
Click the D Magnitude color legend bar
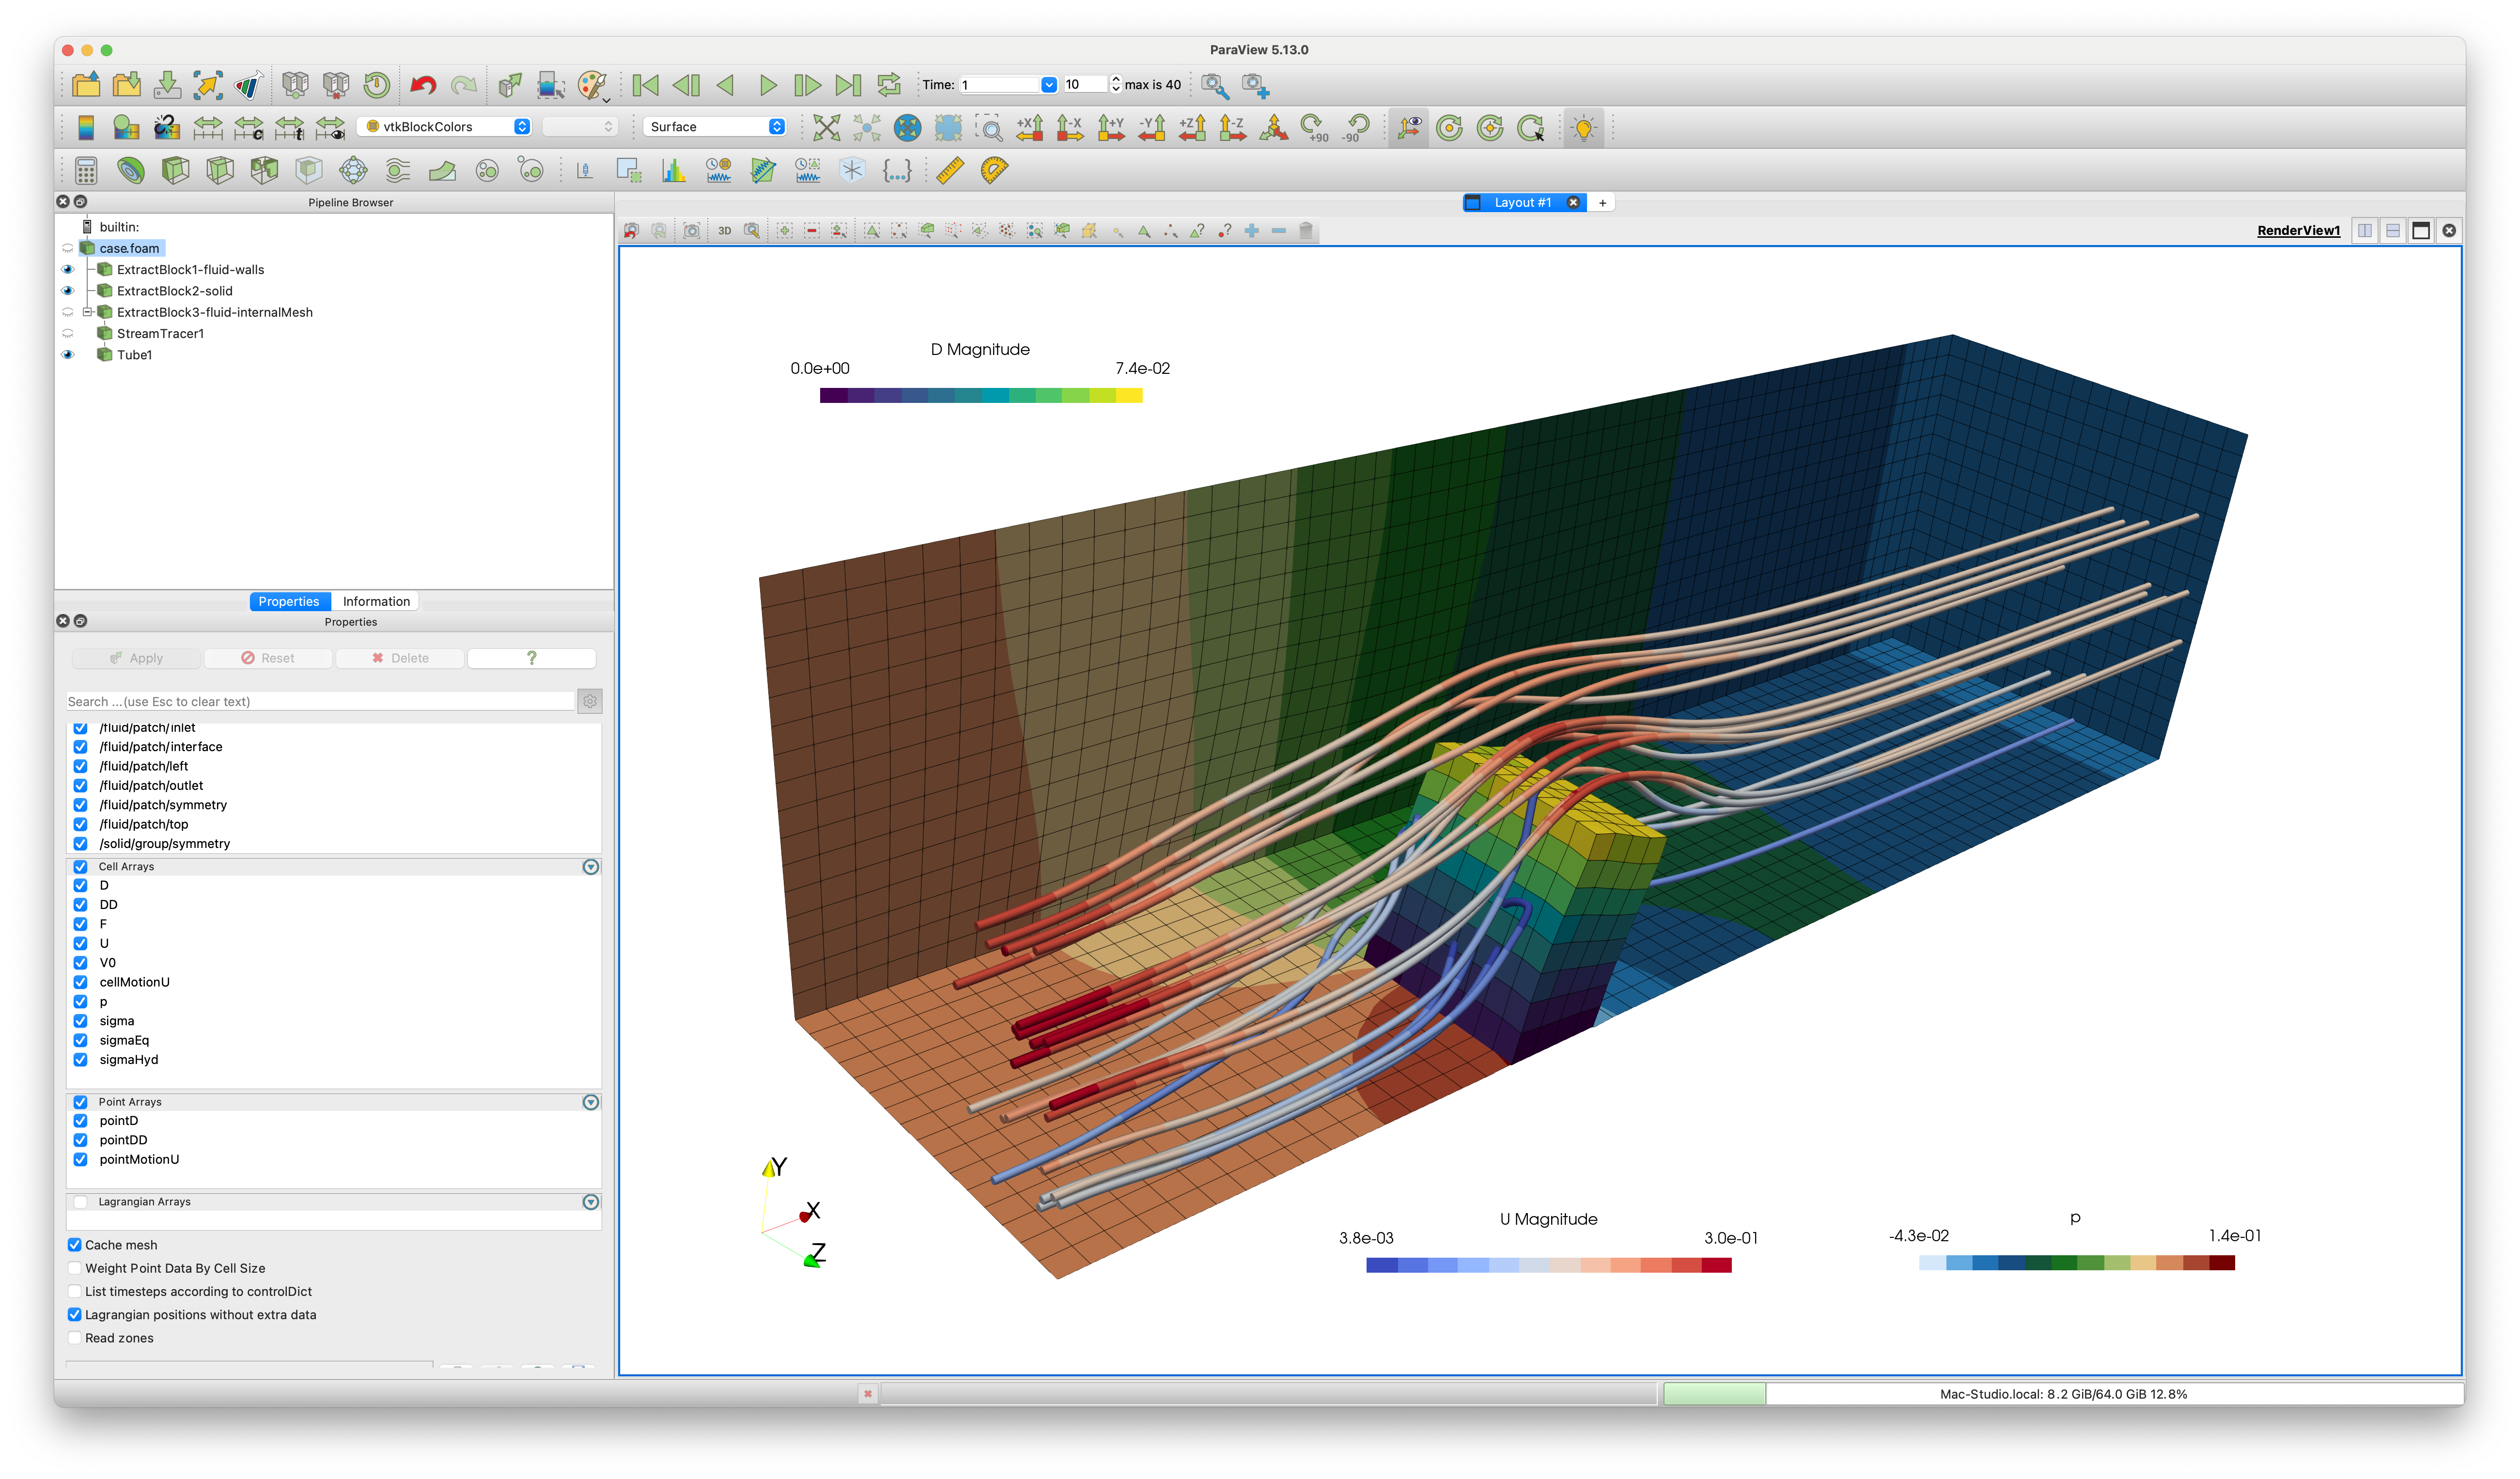click(980, 395)
